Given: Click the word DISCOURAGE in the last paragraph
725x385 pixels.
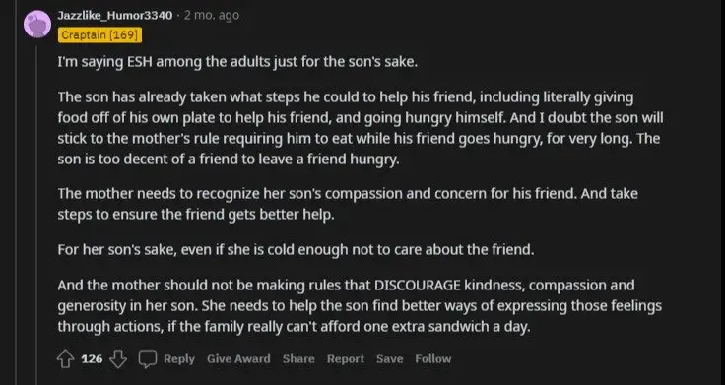Looking at the screenshot, I should pos(418,286).
